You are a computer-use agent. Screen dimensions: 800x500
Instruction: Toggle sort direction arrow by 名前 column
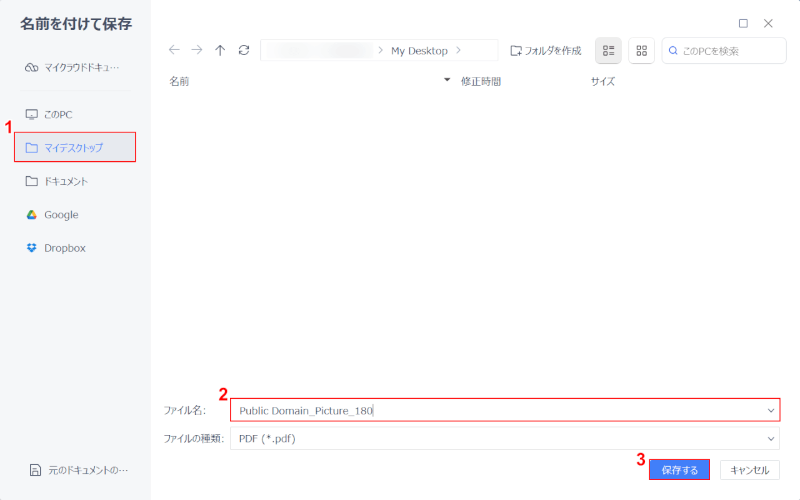pyautogui.click(x=447, y=80)
